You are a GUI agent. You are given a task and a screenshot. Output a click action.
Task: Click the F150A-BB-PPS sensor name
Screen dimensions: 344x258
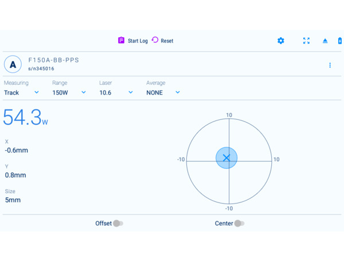[54, 60]
